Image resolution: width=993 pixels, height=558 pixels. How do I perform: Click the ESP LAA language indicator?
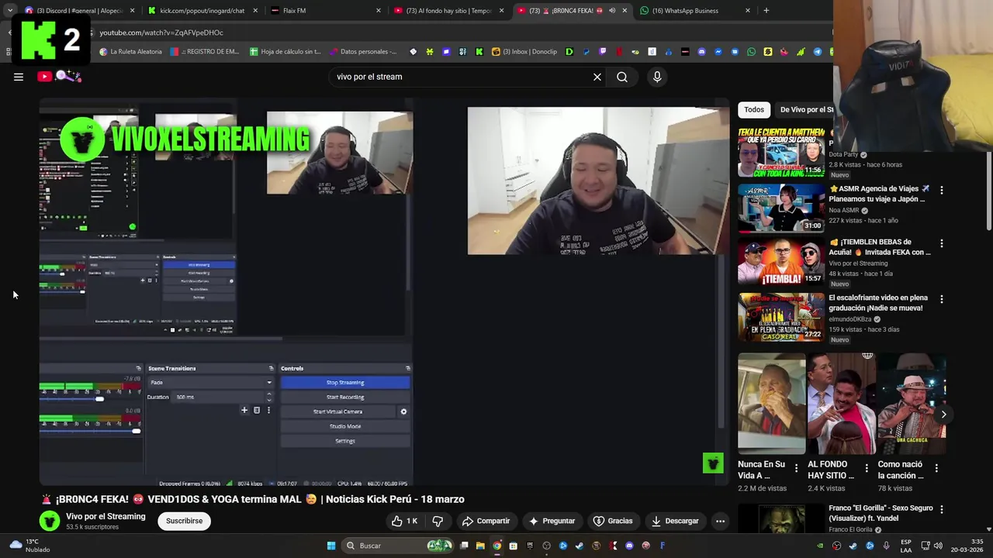906,546
